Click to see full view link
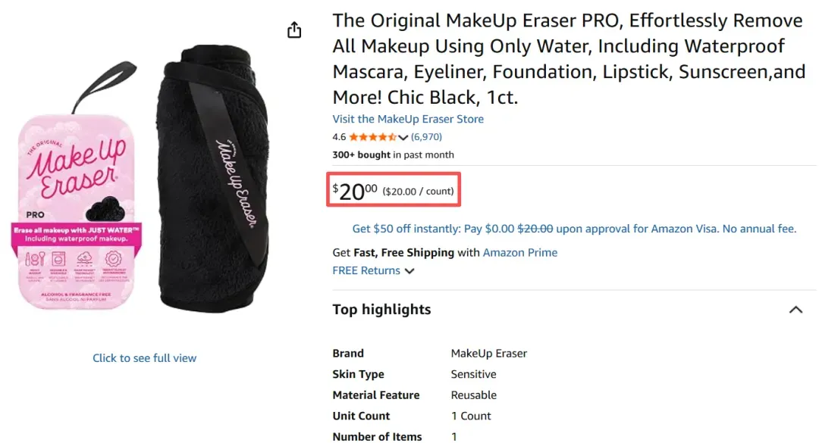 [145, 358]
